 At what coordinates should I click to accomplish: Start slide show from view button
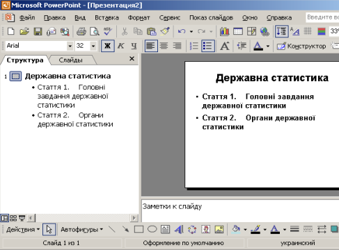22,218
